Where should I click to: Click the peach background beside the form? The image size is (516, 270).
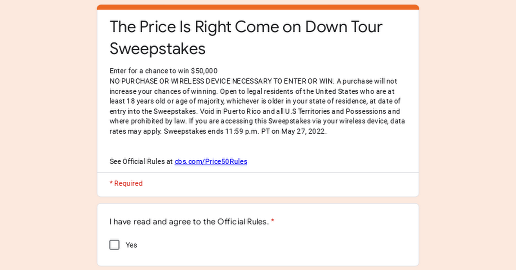point(47,135)
